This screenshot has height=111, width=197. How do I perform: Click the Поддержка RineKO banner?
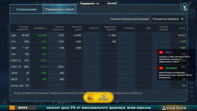[98, 3]
